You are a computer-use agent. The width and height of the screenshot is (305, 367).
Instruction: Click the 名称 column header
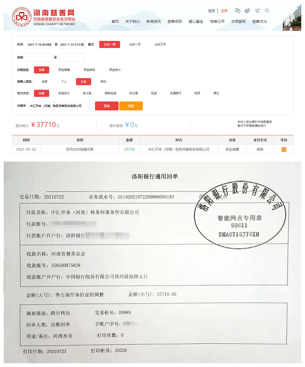(x=80, y=140)
